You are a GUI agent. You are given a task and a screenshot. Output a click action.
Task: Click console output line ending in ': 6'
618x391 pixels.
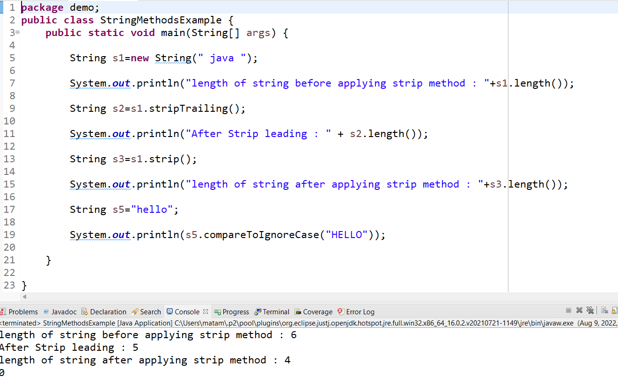[x=148, y=335]
